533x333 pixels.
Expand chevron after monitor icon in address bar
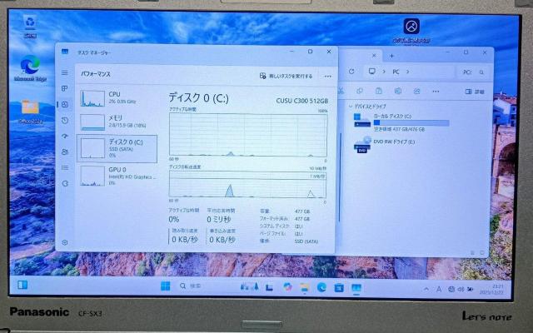tap(384, 72)
